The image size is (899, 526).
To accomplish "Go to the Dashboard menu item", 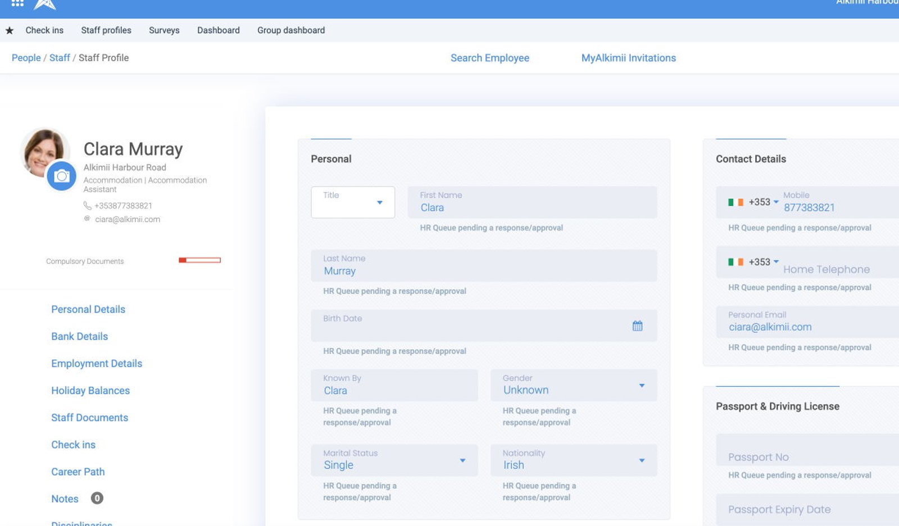I will point(219,30).
